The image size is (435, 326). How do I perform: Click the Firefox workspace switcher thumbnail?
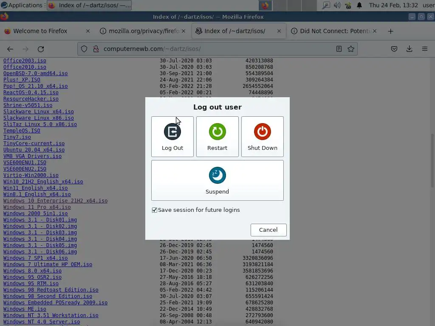tap(265, 5)
